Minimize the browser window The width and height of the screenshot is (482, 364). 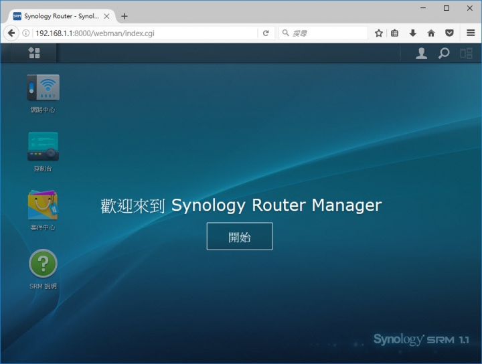pos(423,8)
